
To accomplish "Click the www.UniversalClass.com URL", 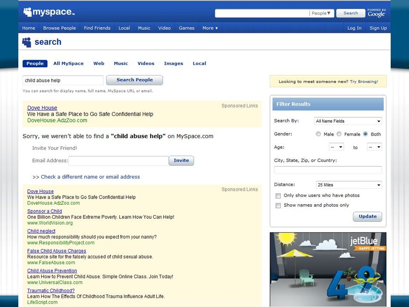I will pos(55,282).
